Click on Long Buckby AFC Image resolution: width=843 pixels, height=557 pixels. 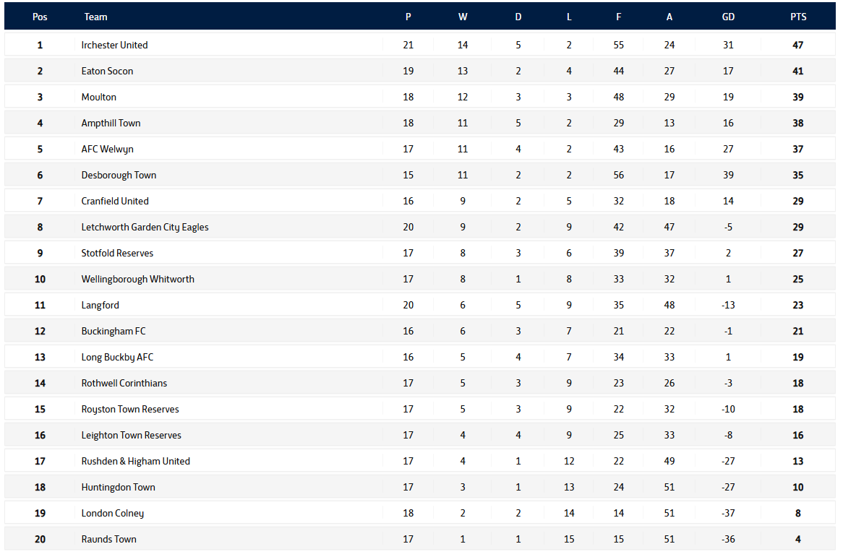coord(117,357)
